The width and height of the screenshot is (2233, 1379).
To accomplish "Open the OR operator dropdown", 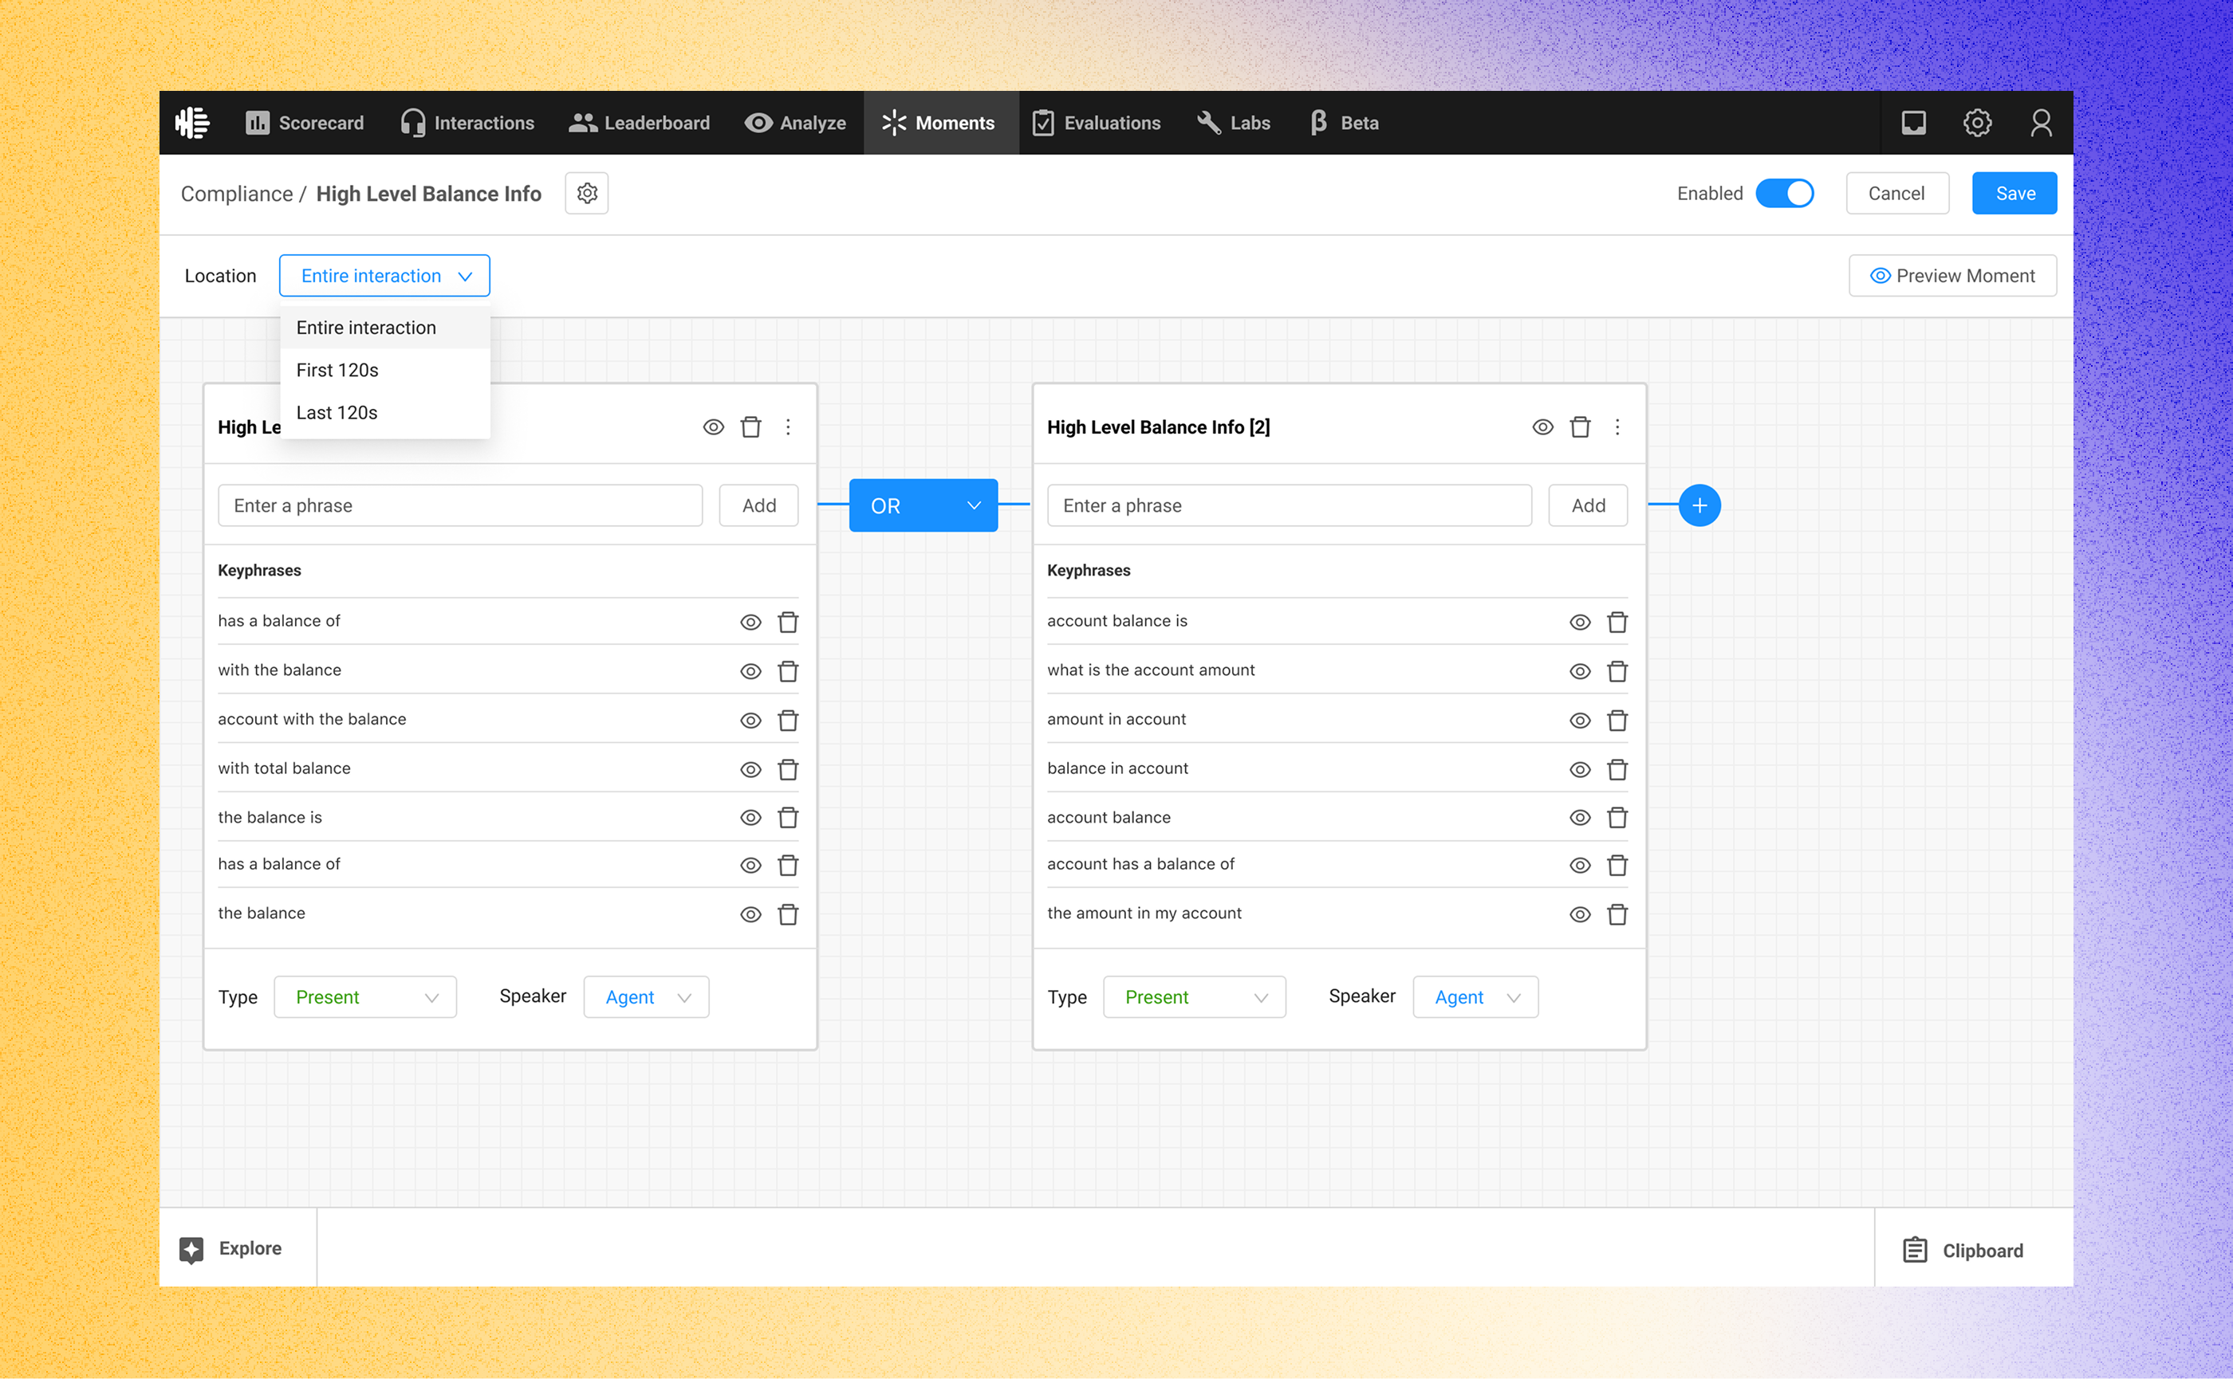I will click(923, 505).
